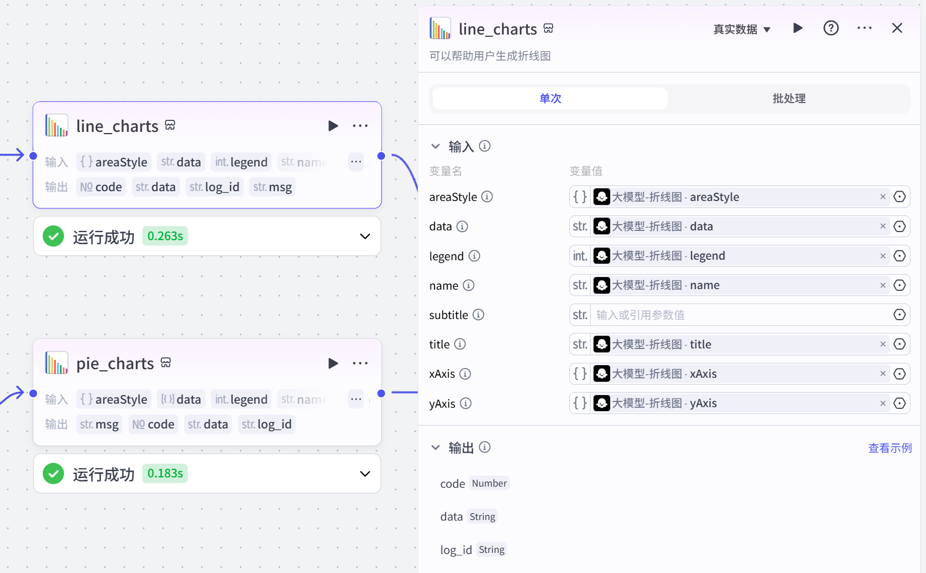Image resolution: width=926 pixels, height=573 pixels.
Task: Open the 真实数据 dropdown
Action: (742, 29)
